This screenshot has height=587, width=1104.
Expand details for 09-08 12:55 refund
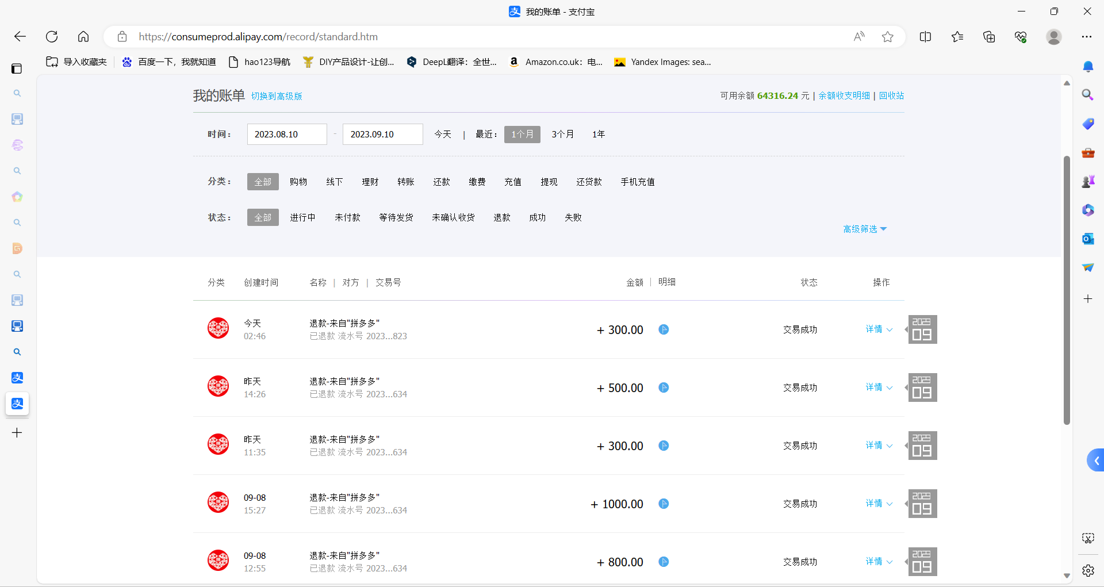click(x=879, y=561)
